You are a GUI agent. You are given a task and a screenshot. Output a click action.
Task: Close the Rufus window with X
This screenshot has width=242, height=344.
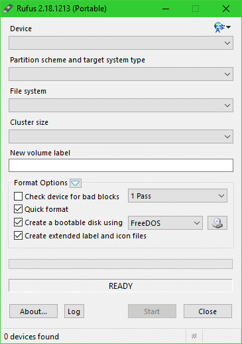[226, 9]
